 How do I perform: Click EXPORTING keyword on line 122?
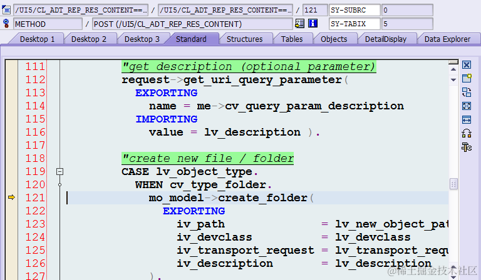[194, 211]
